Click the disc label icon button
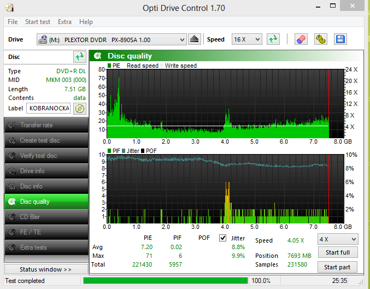This screenshot has width=370, height=289. pos(80,109)
